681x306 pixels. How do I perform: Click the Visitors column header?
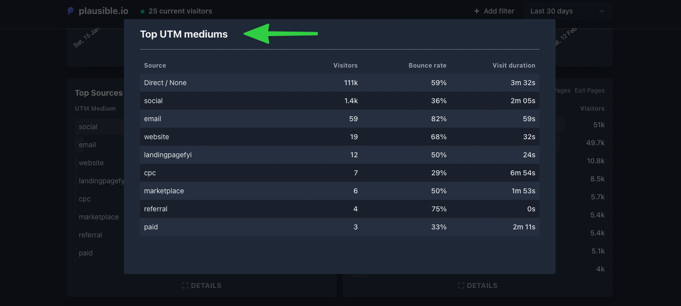[346, 66]
